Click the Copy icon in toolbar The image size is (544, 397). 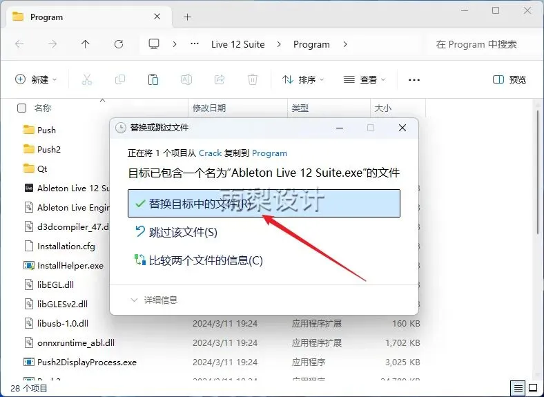[119, 79]
